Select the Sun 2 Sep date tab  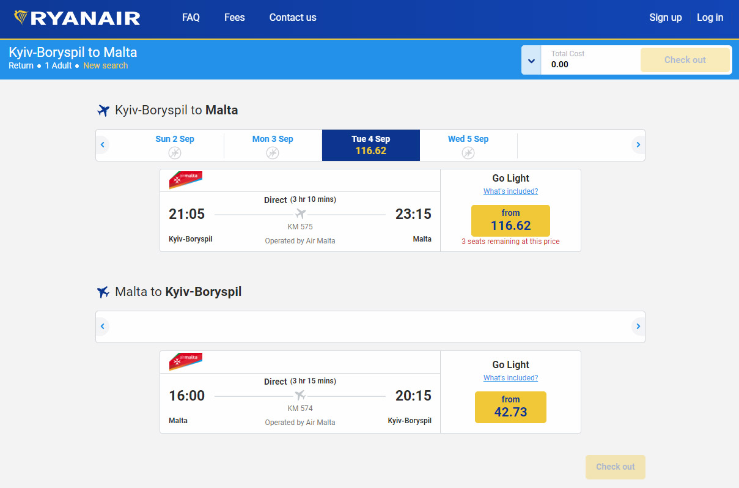[175, 146]
